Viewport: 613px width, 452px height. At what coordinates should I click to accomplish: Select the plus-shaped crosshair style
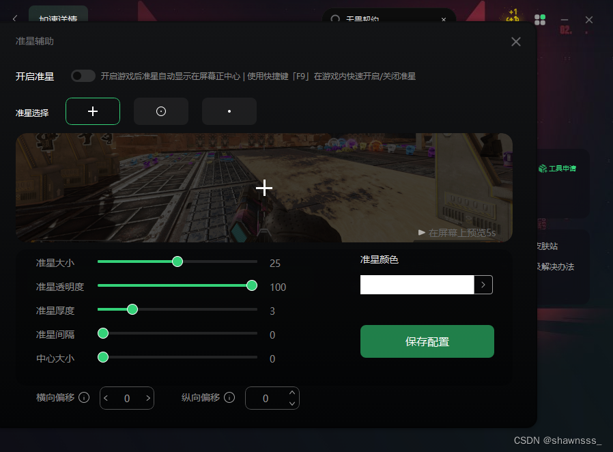(x=93, y=111)
